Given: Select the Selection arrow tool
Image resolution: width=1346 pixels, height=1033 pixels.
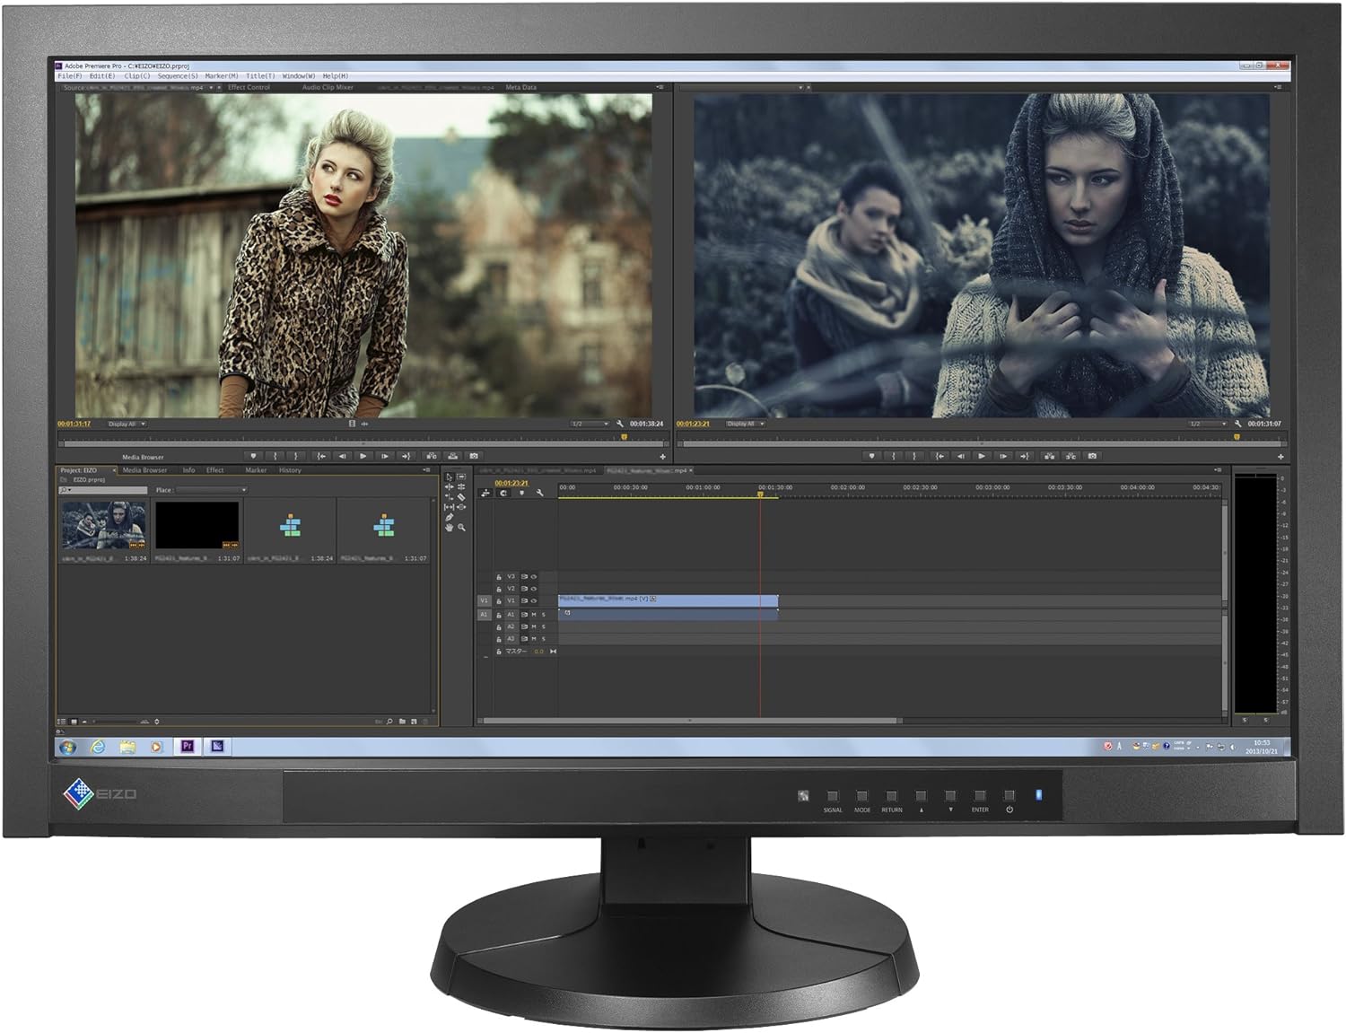Looking at the screenshot, I should [450, 477].
